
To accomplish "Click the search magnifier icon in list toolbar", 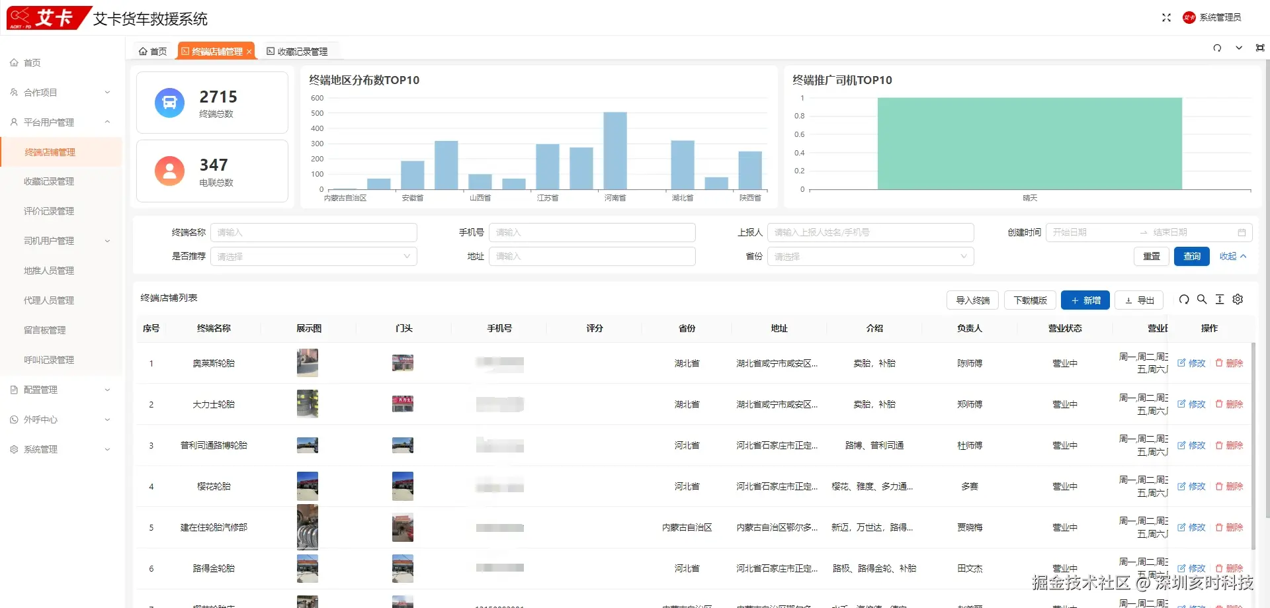I will (x=1202, y=300).
